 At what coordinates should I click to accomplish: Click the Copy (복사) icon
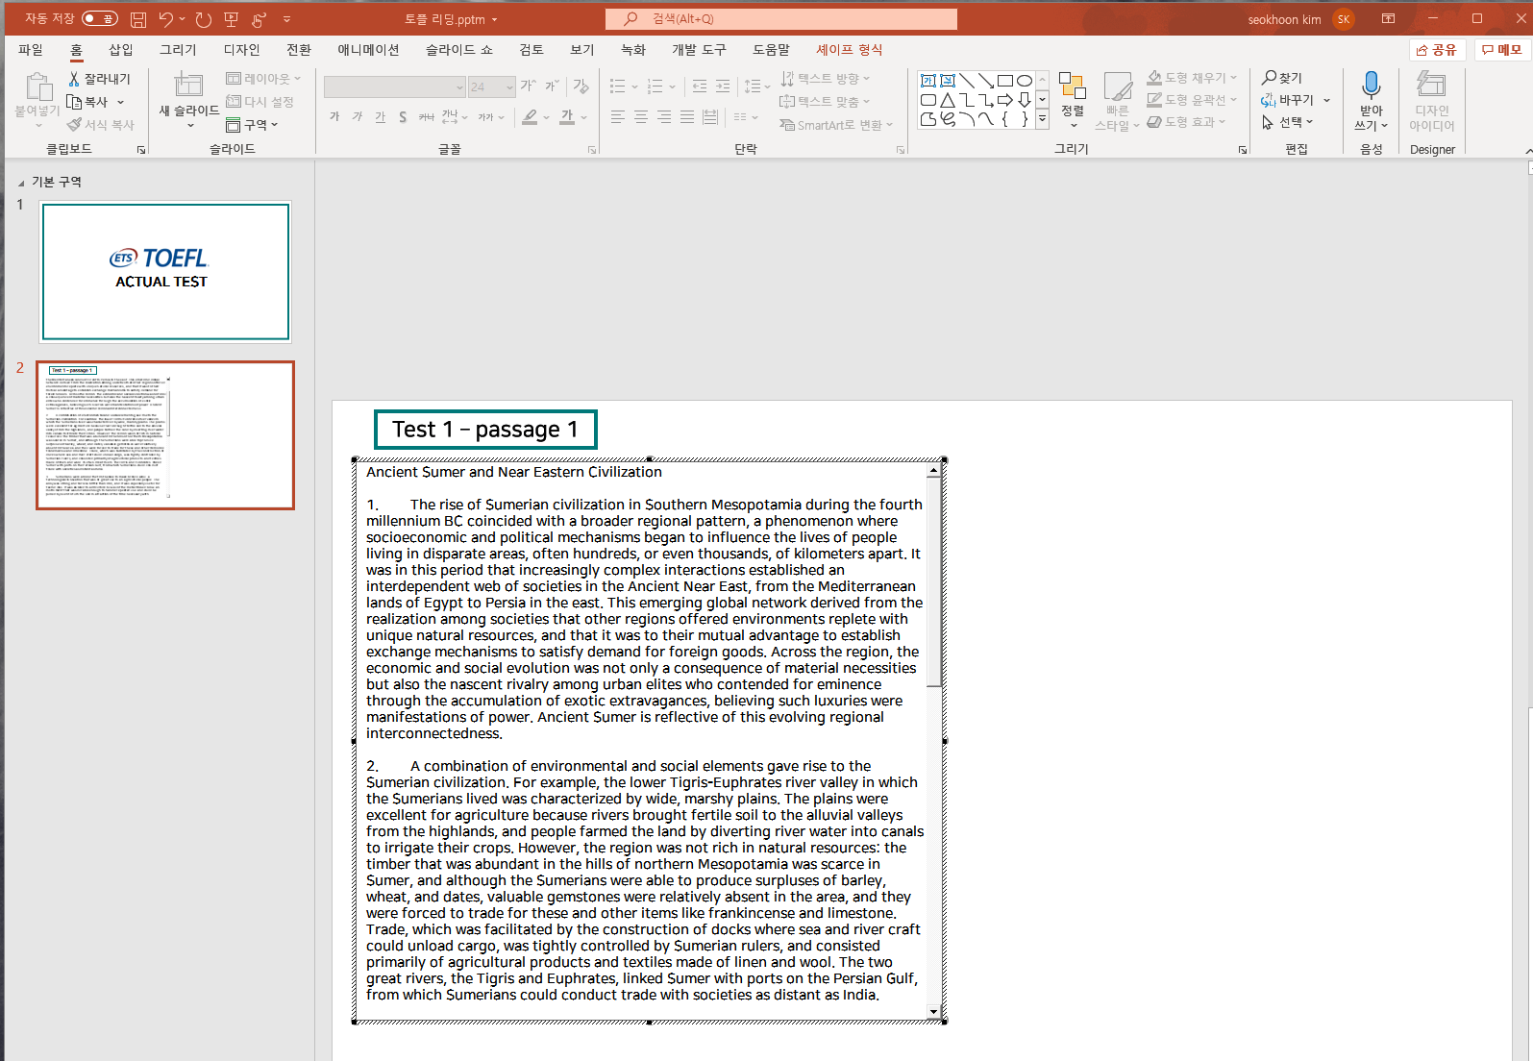(74, 102)
